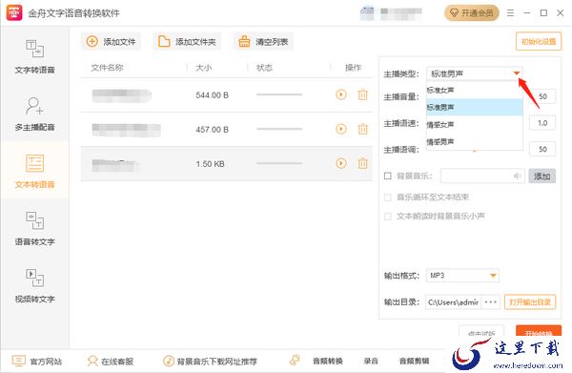The width and height of the screenshot is (572, 373).
Task: Close the application window
Action: coord(561,13)
